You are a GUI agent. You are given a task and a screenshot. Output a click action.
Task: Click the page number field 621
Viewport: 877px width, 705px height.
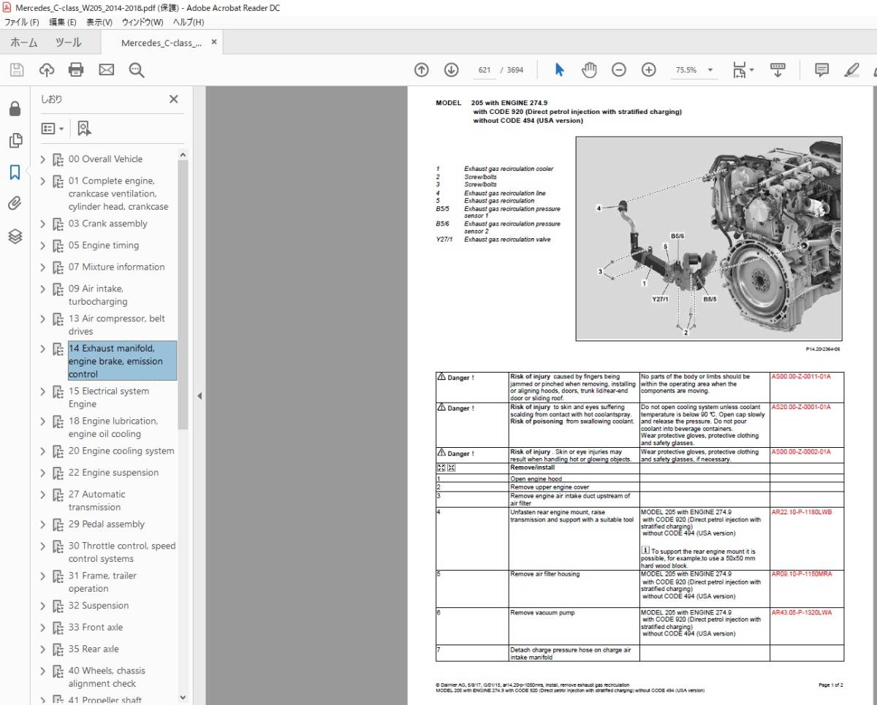[x=485, y=70]
